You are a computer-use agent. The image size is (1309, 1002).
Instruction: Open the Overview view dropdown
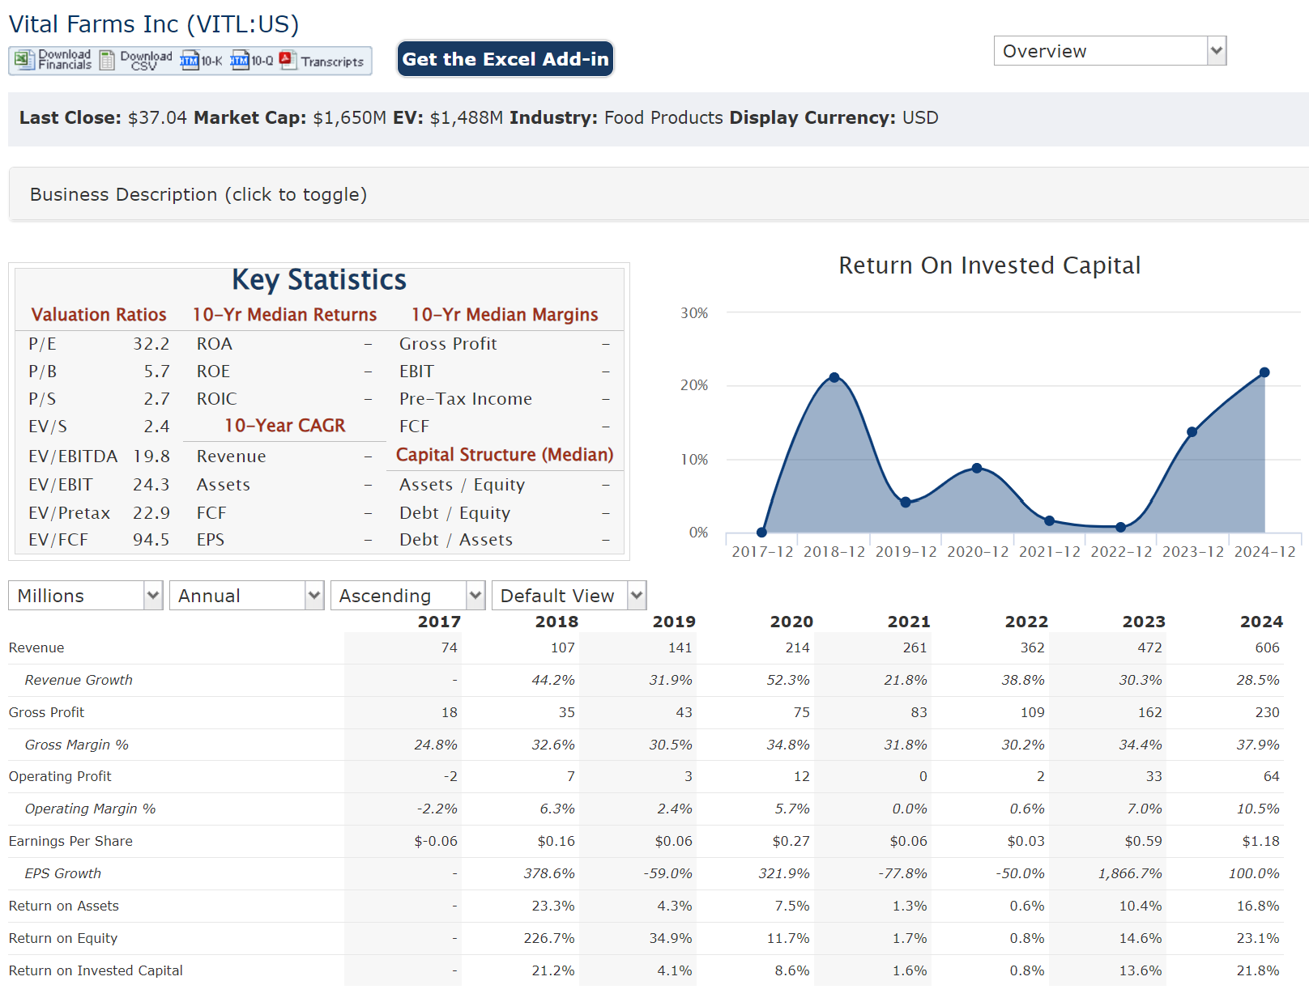coord(1110,51)
